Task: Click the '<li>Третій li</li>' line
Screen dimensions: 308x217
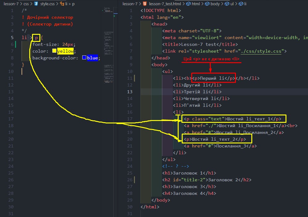Action: (197, 92)
